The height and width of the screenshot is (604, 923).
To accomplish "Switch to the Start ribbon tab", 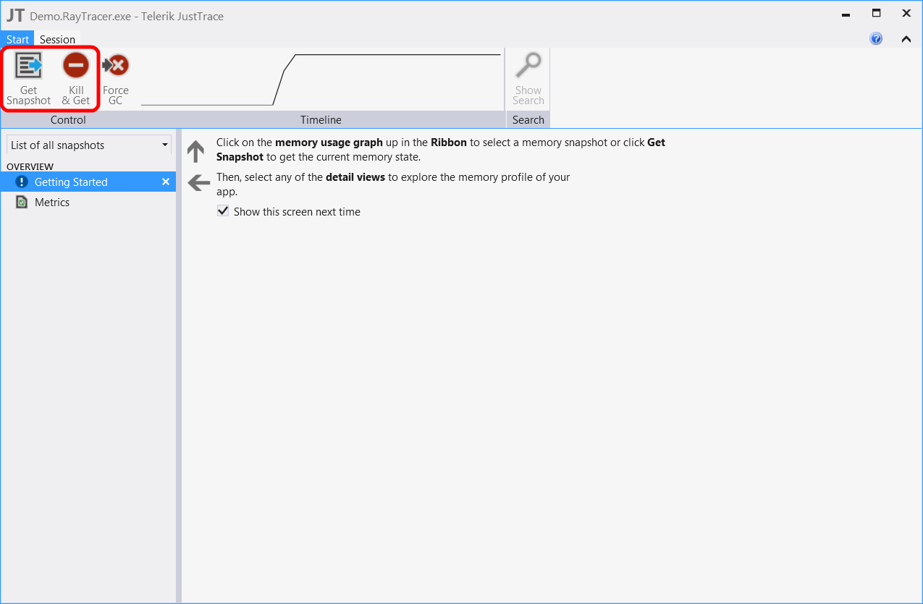I will point(17,39).
